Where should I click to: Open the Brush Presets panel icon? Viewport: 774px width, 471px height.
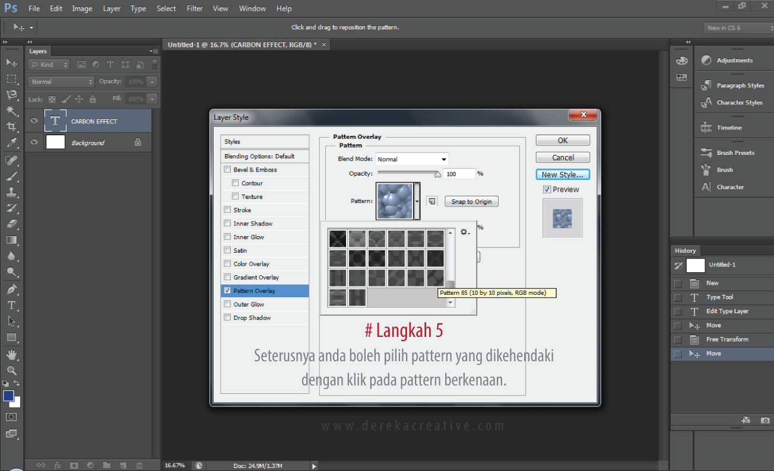point(706,152)
